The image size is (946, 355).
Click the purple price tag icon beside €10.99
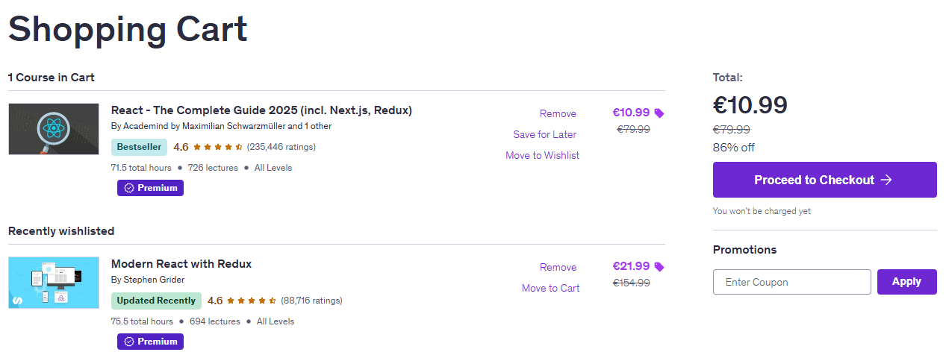click(x=659, y=113)
